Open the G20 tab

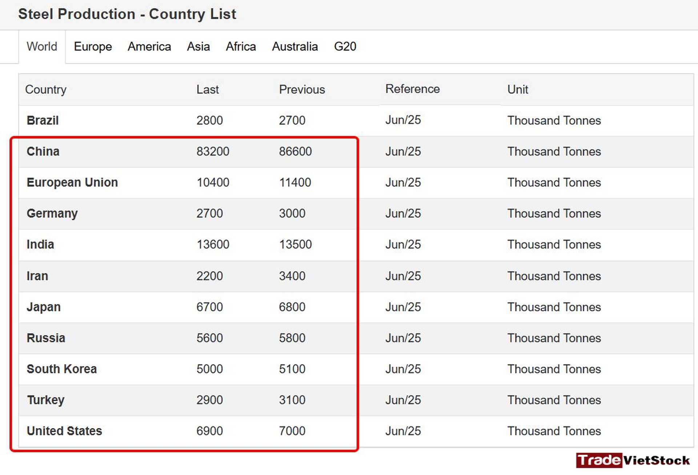[345, 47]
